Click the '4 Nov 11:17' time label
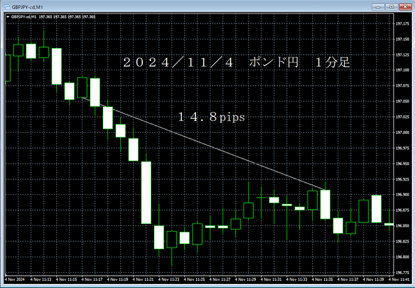Viewport: 415px width, 288px height. (x=92, y=279)
